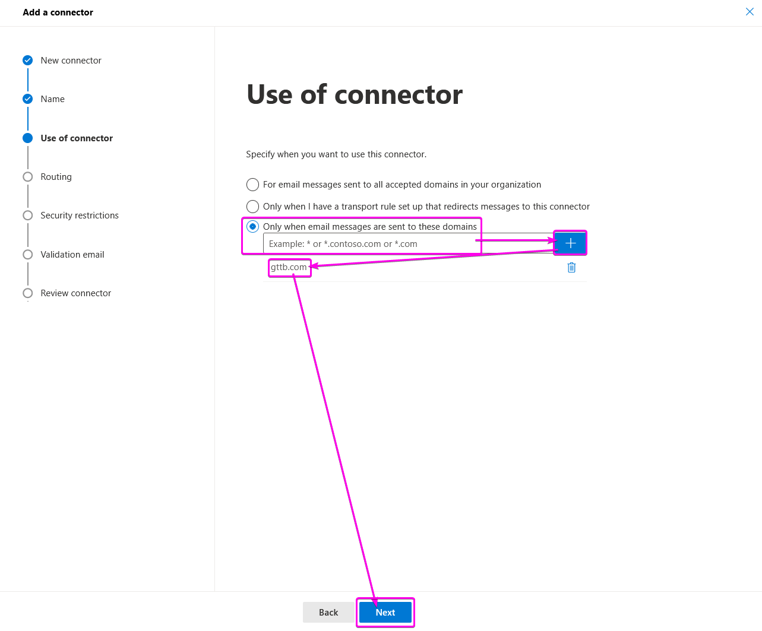Click the filled circle for Use of connector
The height and width of the screenshot is (631, 762).
coord(27,138)
